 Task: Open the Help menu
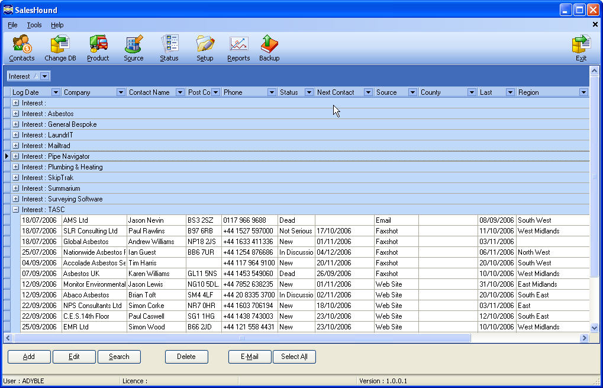coord(57,25)
